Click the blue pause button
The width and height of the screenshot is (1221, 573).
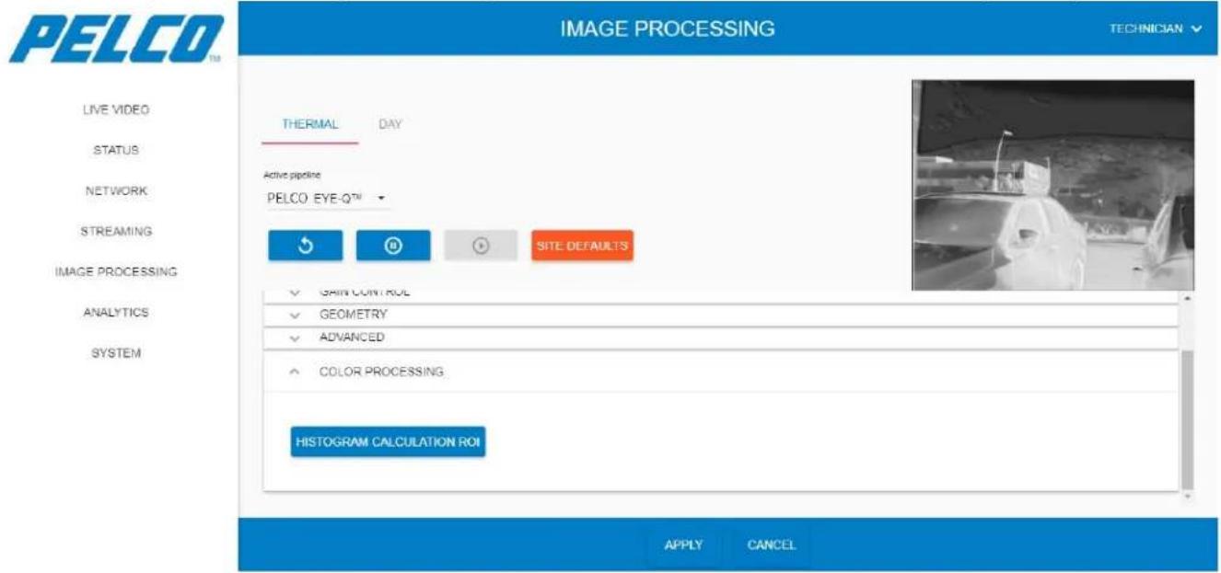393,246
